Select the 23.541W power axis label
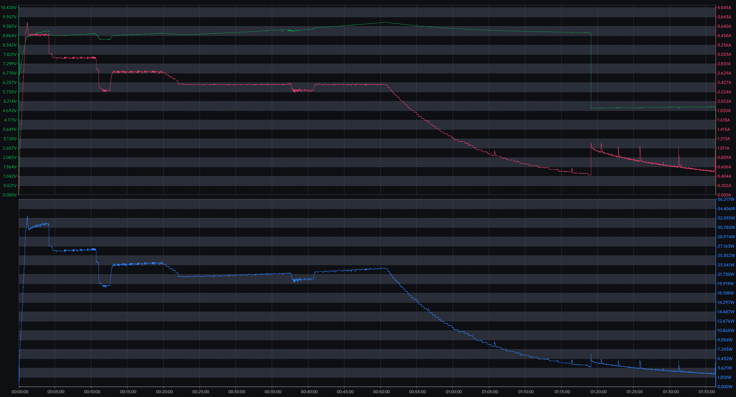Screen dimensions: 736x397 point(726,265)
